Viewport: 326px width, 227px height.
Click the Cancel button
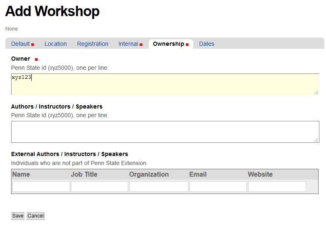point(35,216)
